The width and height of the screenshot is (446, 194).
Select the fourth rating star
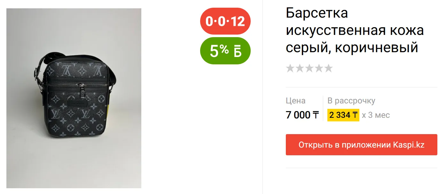tap(319, 68)
